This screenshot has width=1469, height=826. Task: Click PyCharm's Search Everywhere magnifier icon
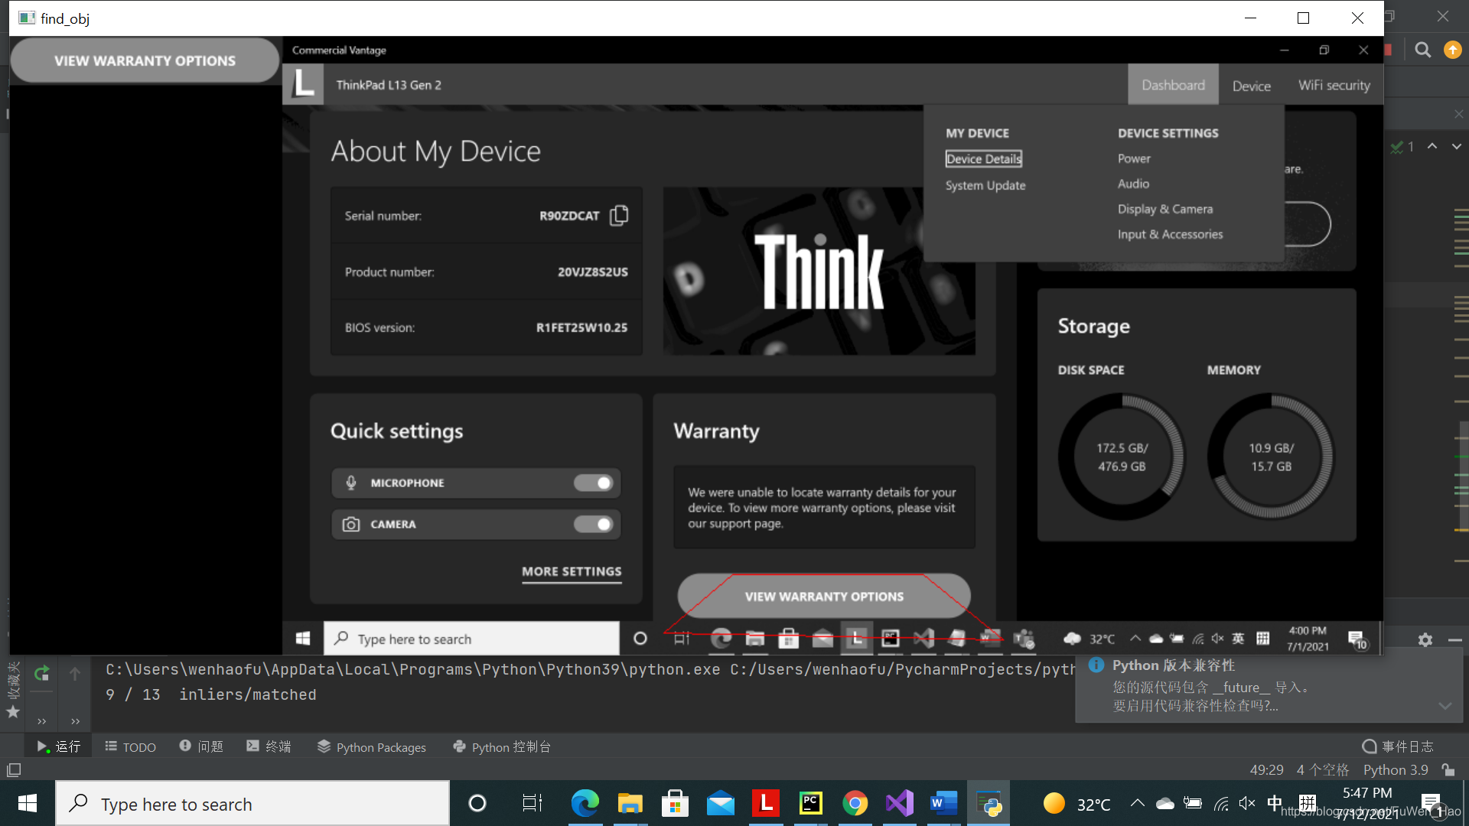[1422, 50]
